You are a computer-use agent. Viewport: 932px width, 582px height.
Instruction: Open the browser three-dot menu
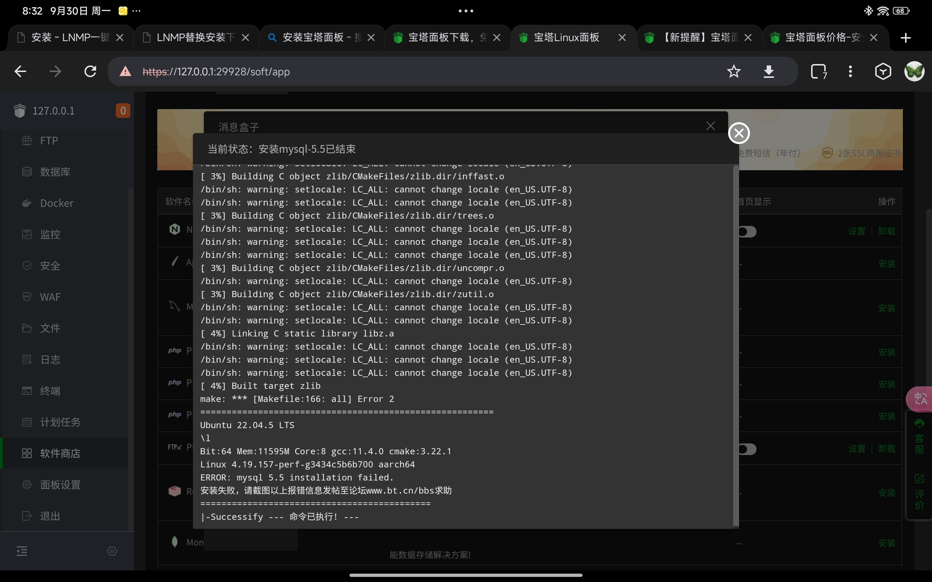(x=850, y=71)
